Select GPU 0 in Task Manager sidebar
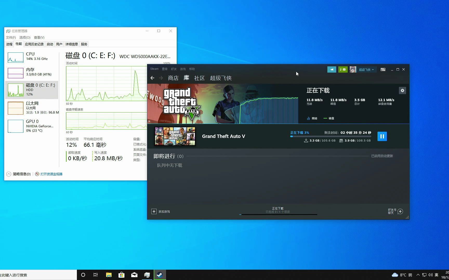Image resolution: width=449 pixels, height=280 pixels. click(x=32, y=126)
